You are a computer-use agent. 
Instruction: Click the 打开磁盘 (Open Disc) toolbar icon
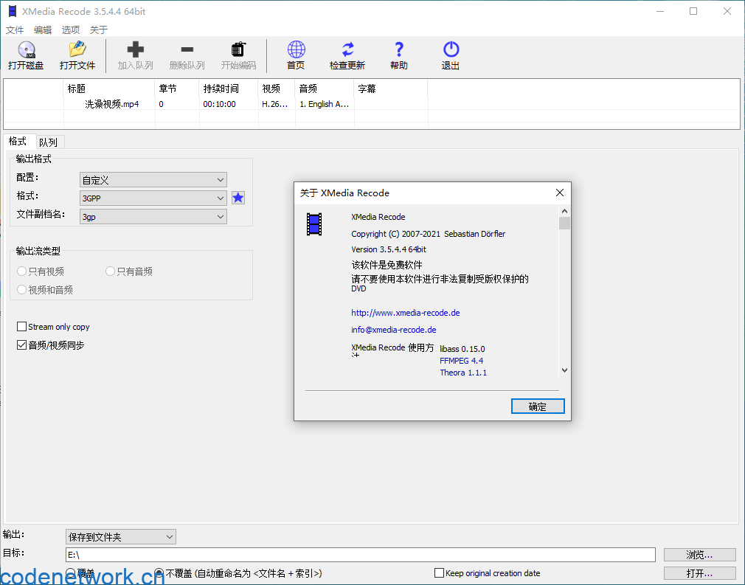[26, 55]
